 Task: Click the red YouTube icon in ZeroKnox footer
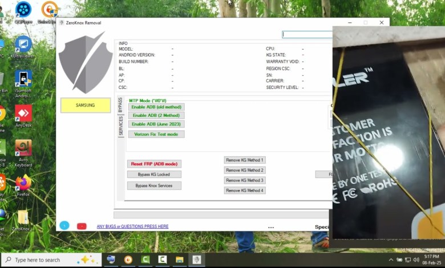(x=82, y=226)
